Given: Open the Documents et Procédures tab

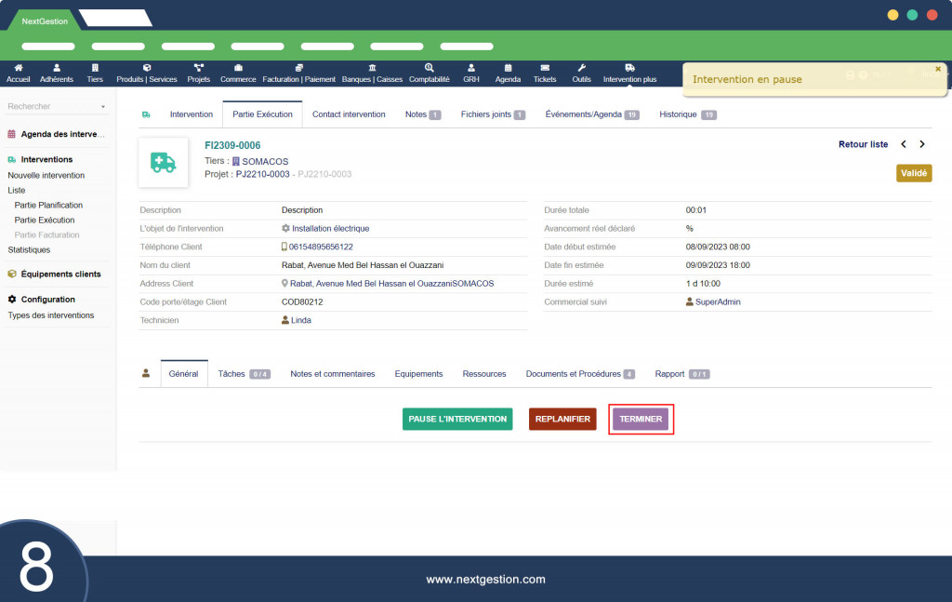Looking at the screenshot, I should [580, 374].
